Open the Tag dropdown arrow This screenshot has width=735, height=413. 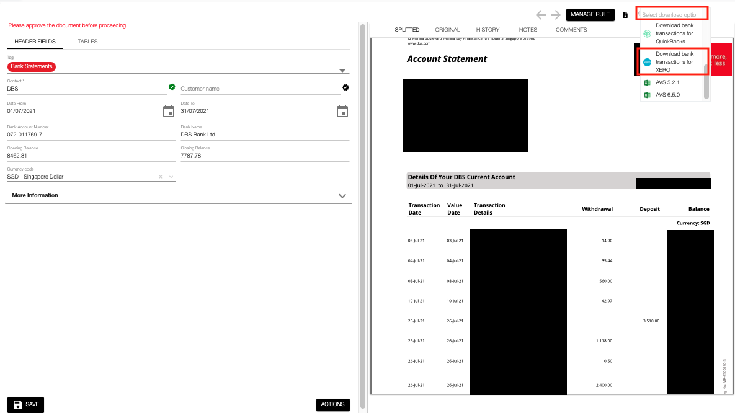point(342,71)
